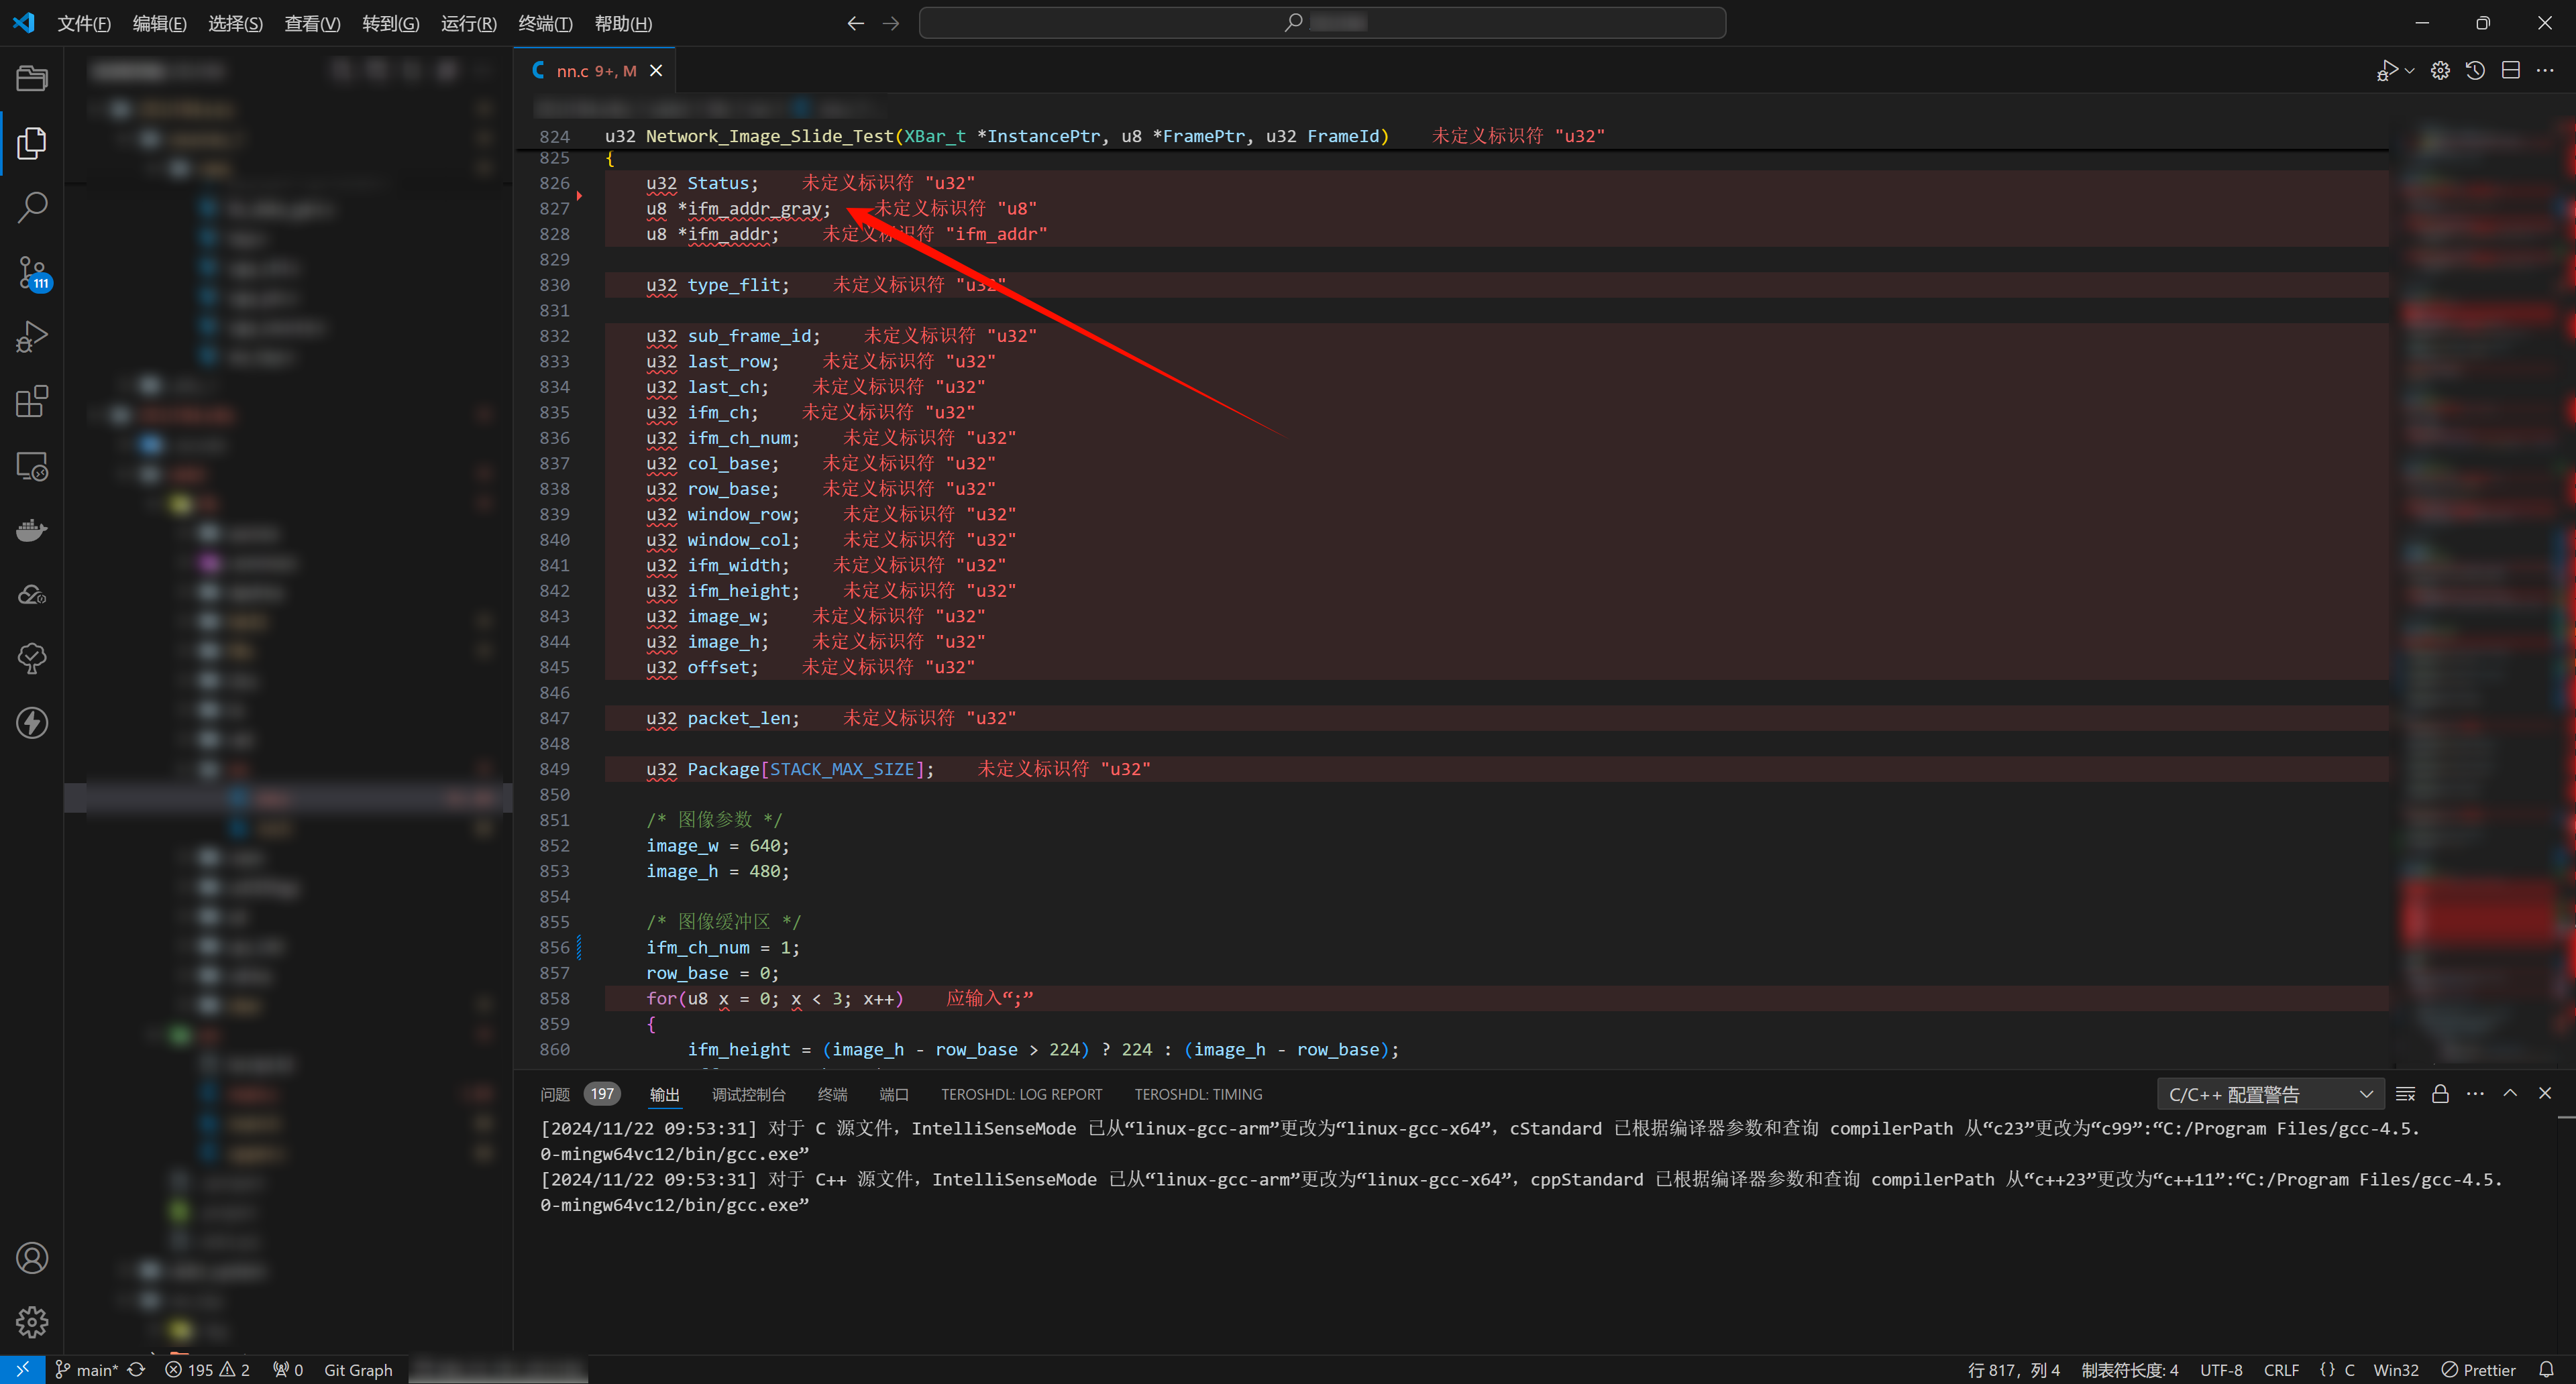
Task: Switch to the 输出 panel tab
Action: point(665,1094)
